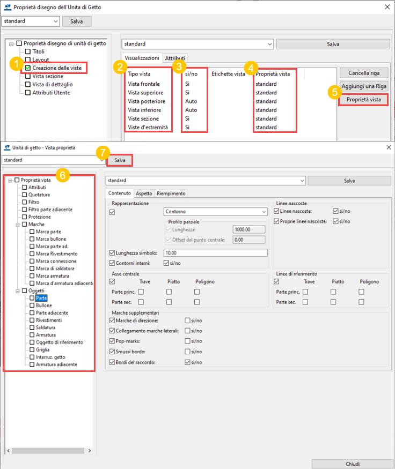This screenshot has height=469, width=395.
Task: Select the Marca di saldatura tree item
Action: 55,269
